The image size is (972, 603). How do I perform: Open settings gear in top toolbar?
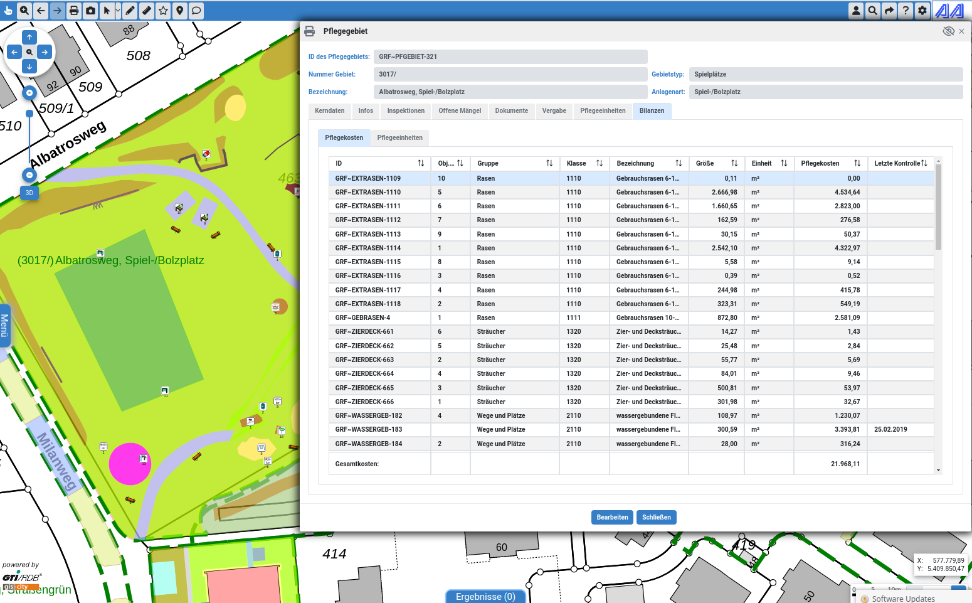coord(922,11)
